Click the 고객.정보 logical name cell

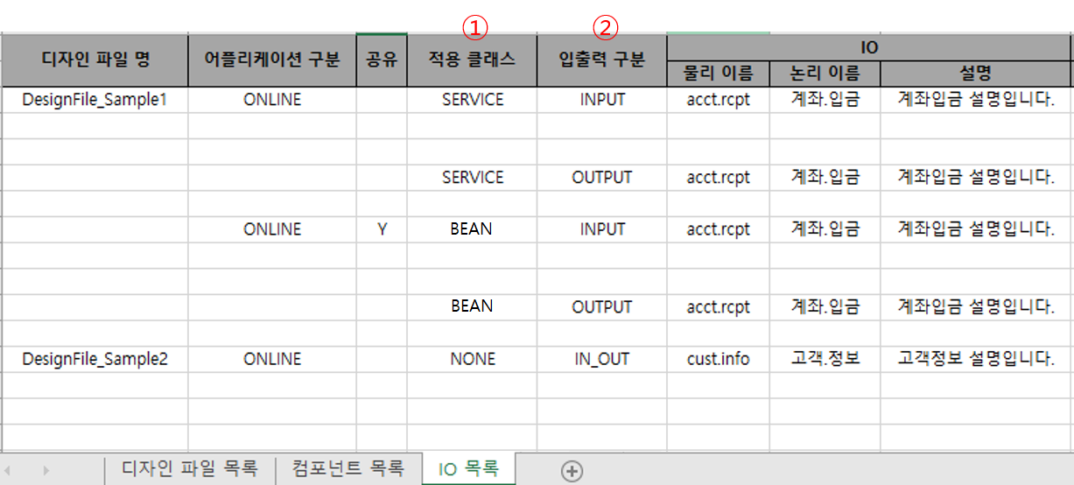825,359
